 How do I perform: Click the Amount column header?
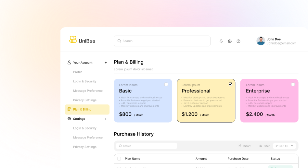(x=201, y=159)
